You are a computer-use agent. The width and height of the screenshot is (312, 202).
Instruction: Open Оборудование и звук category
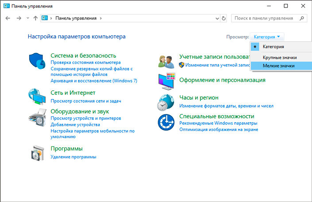point(80,112)
